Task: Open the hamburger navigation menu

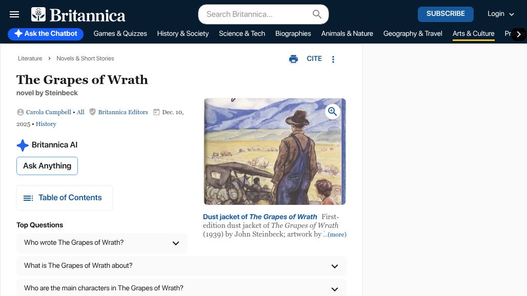Action: coord(14,14)
